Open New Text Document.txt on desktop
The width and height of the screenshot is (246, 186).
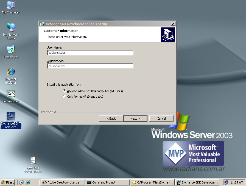[33, 161]
